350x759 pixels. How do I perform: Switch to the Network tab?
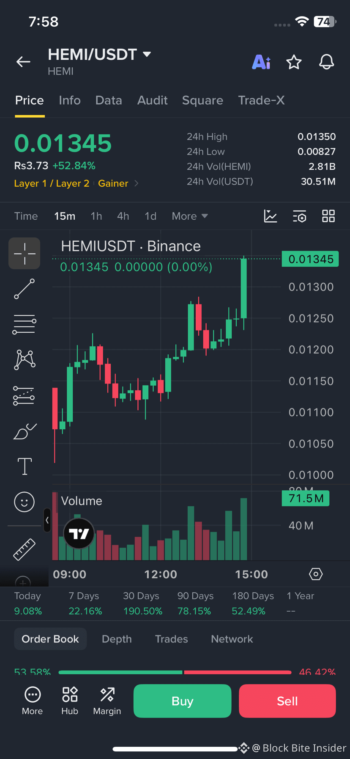[x=232, y=639]
